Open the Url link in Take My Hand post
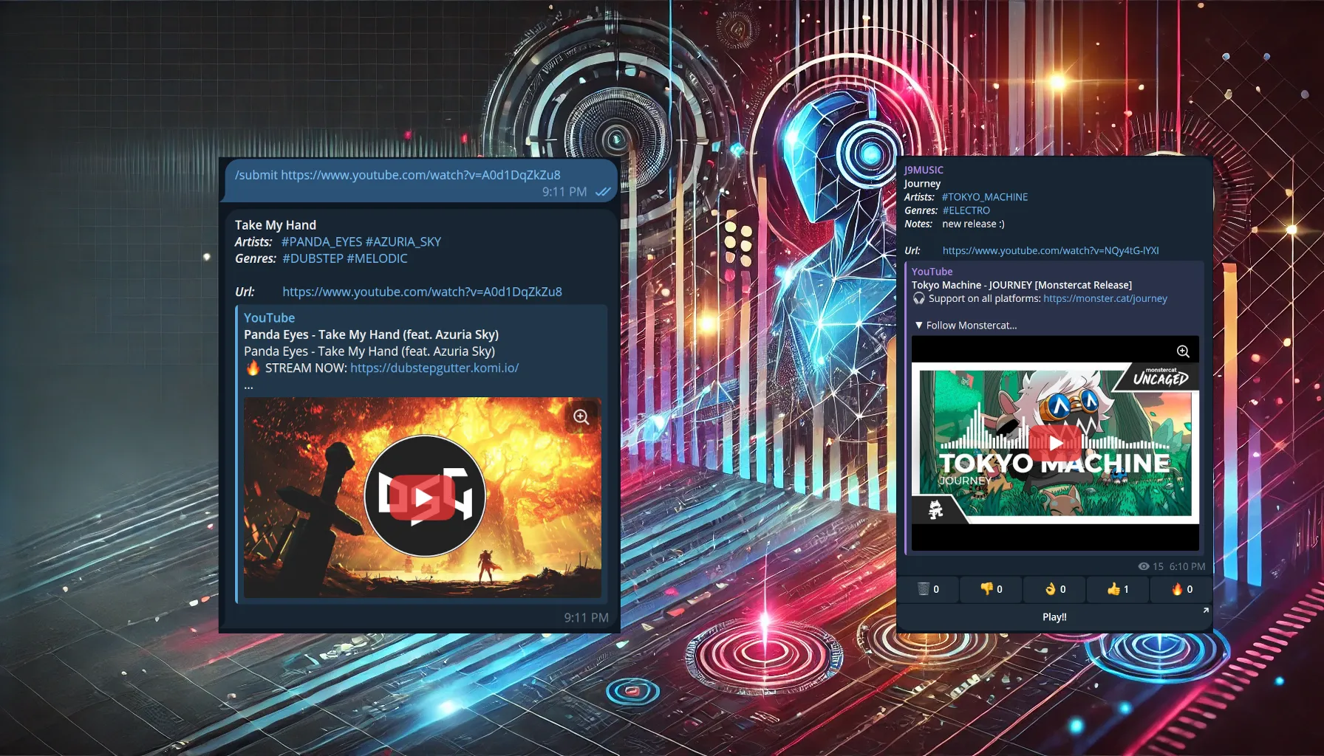This screenshot has width=1324, height=756. point(422,292)
